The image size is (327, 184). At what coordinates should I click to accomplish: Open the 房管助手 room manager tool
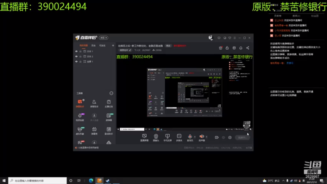pyautogui.click(x=94, y=103)
